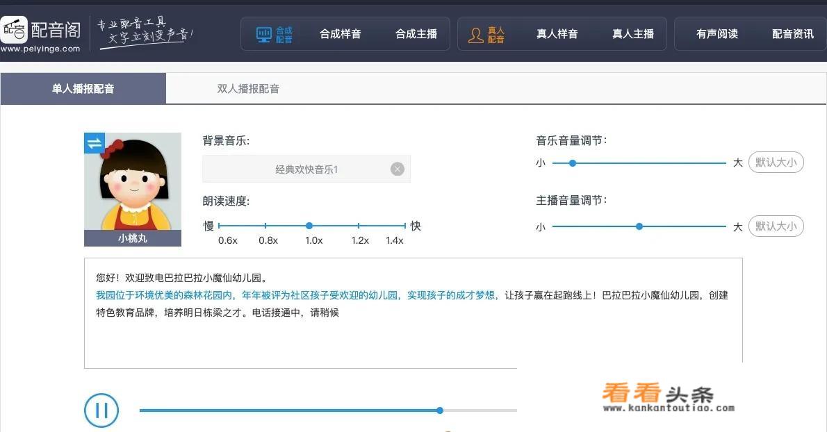Click the 音乐音量调节 slider handle
Image resolution: width=827 pixels, height=432 pixels.
pyautogui.click(x=572, y=163)
